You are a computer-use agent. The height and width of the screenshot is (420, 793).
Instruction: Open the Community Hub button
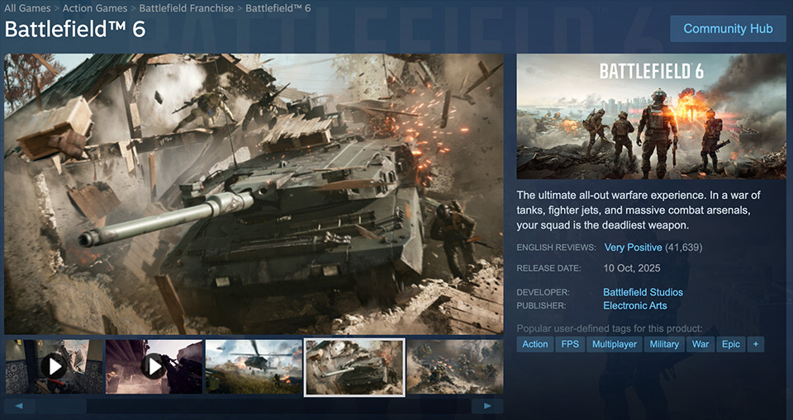tap(728, 29)
